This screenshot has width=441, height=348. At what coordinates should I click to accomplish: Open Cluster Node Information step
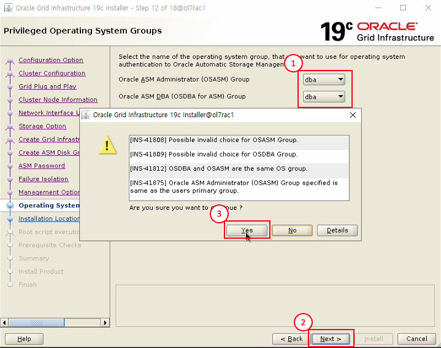coord(58,99)
